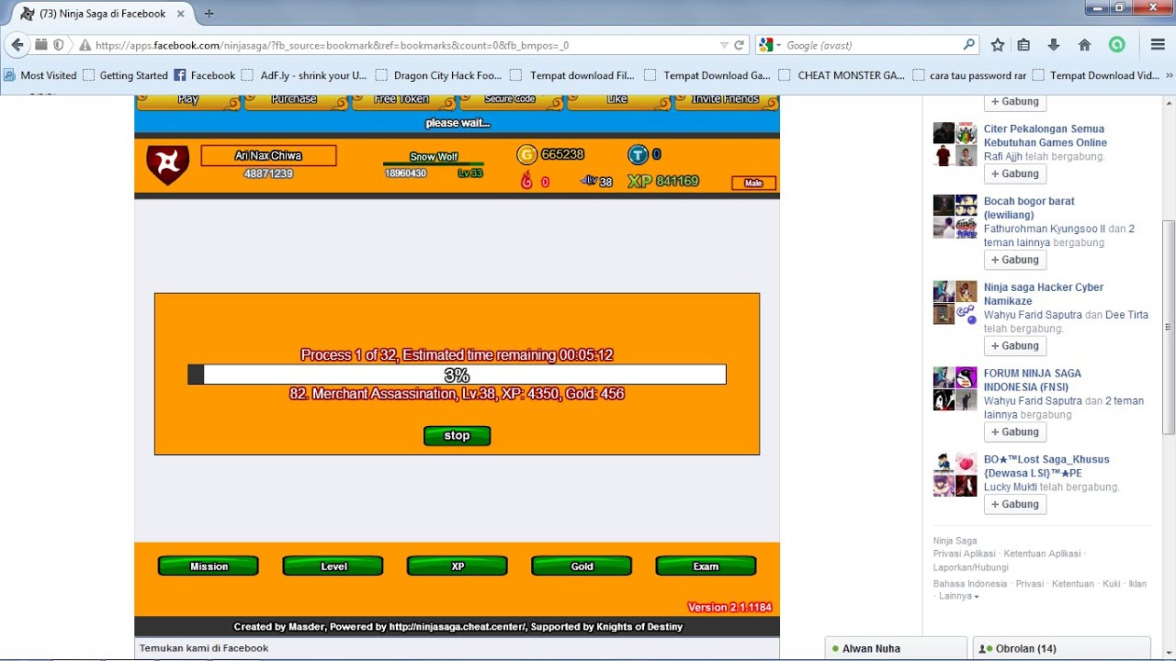Open the downloads arrow icon
The image size is (1176, 661).
pyautogui.click(x=1054, y=45)
